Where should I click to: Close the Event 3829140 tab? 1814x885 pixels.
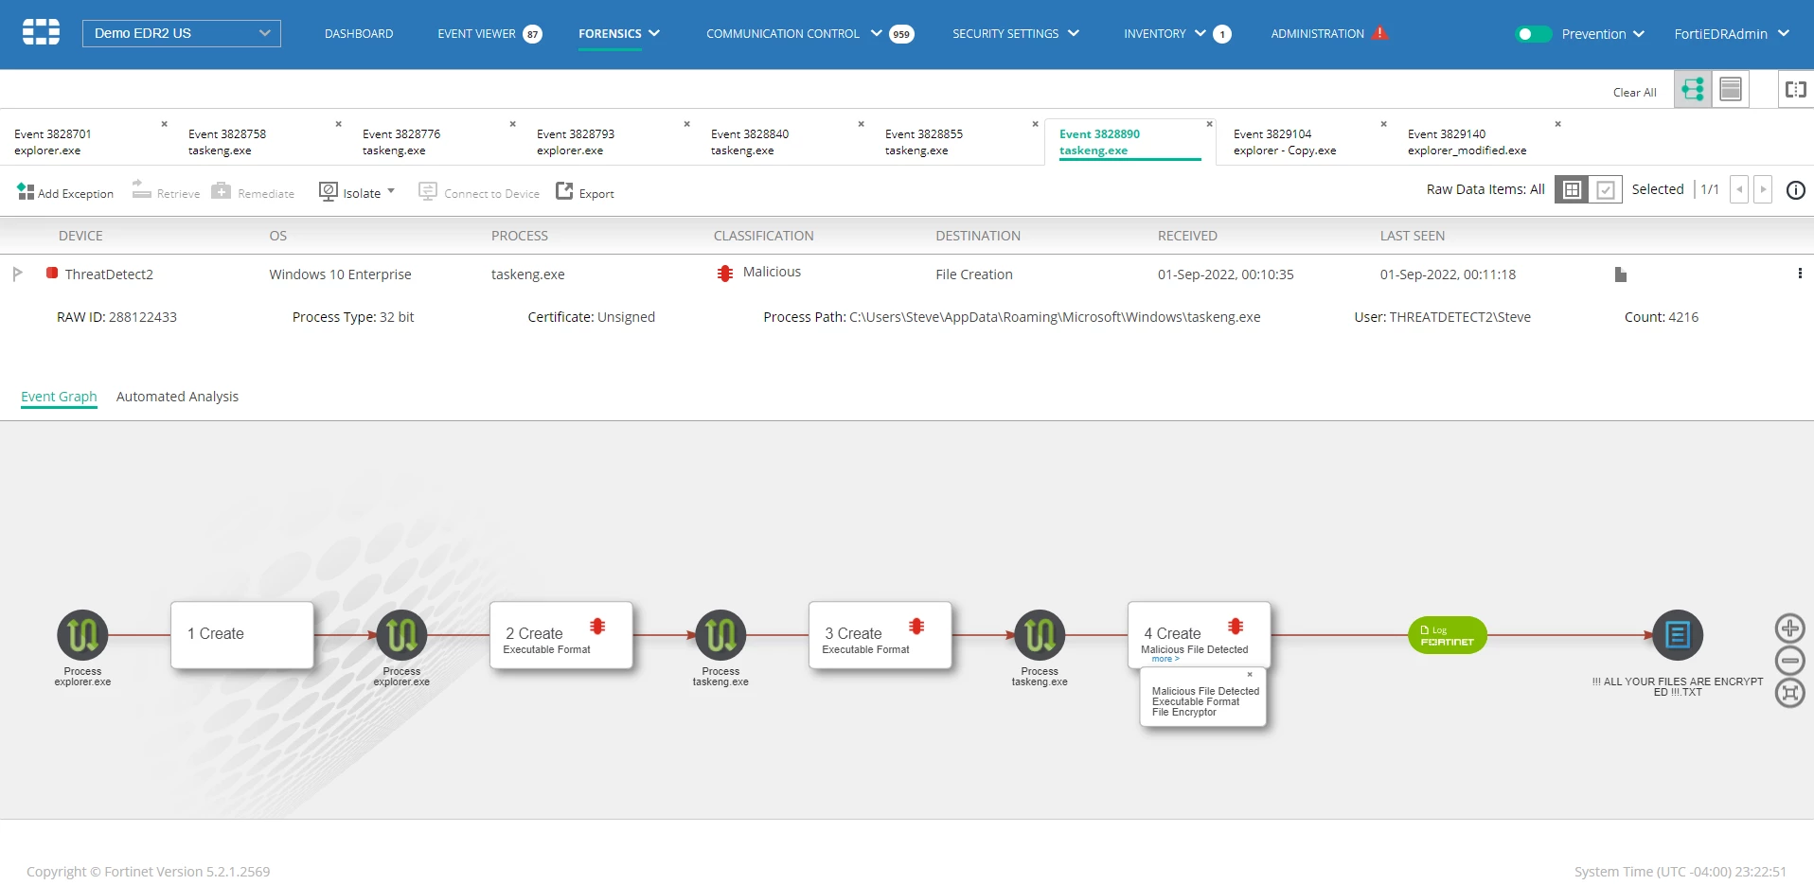1557,124
